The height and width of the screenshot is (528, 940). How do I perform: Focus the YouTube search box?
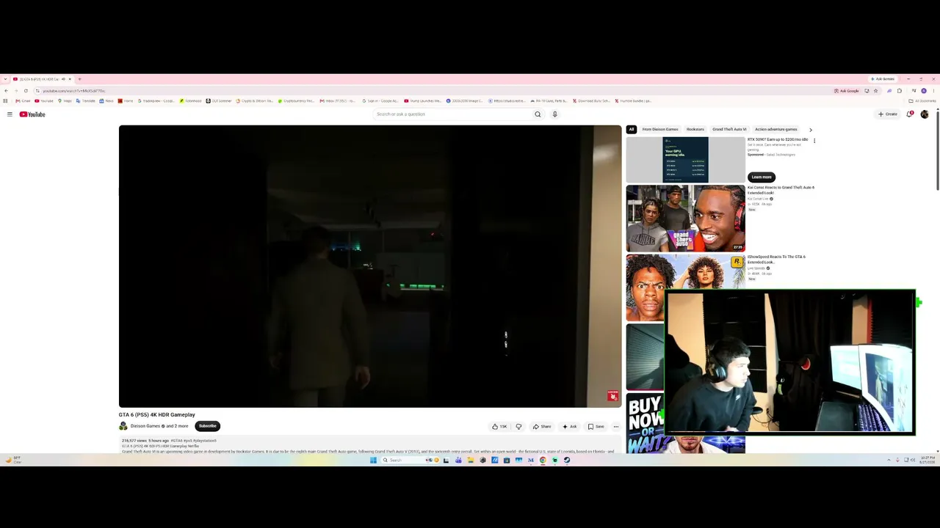[452, 114]
